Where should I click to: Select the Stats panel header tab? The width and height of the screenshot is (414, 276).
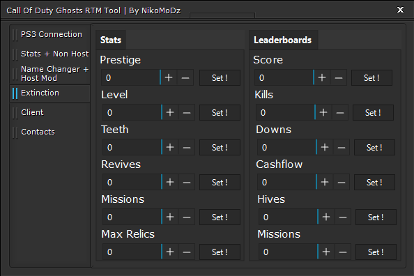(111, 40)
